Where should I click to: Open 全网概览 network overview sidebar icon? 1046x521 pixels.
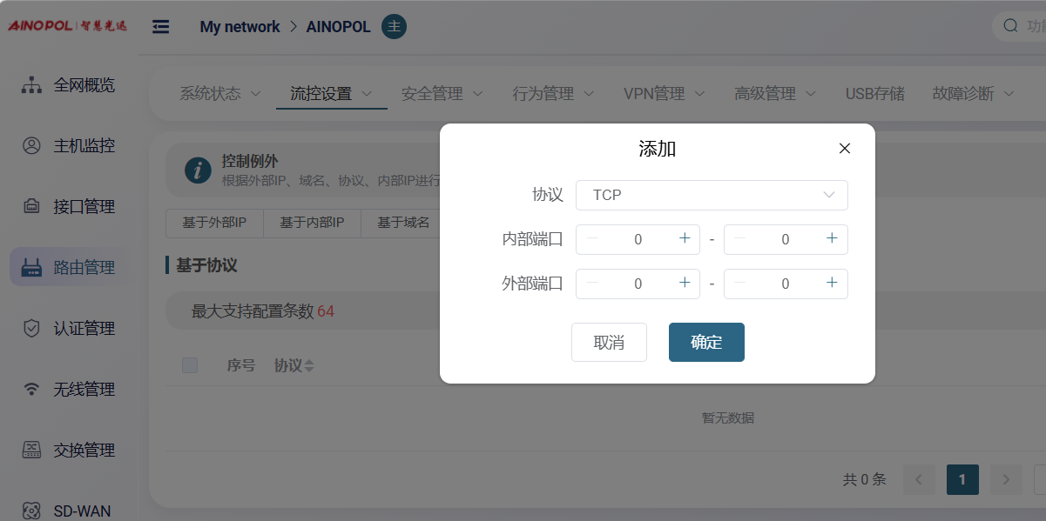point(32,85)
